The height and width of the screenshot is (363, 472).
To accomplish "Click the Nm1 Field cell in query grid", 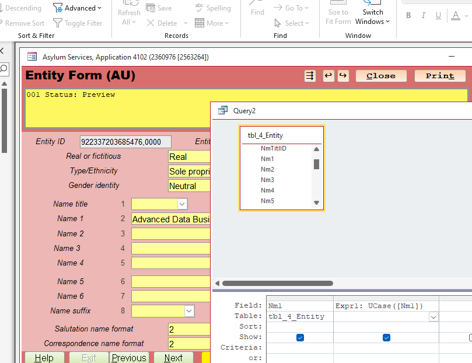I will [300, 306].
